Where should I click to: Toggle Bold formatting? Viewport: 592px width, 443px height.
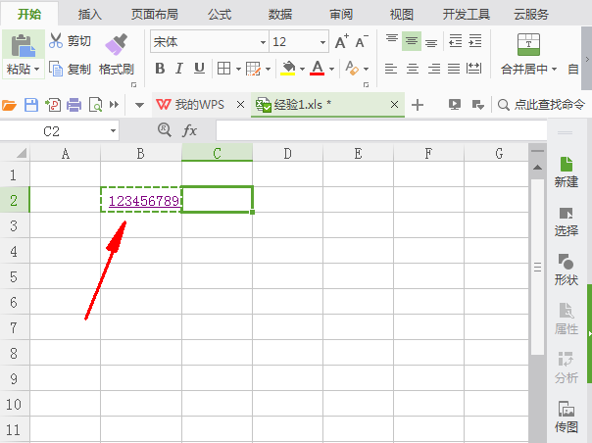coord(160,69)
